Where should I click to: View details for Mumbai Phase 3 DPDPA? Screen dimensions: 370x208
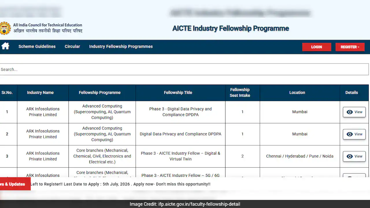[x=354, y=112]
